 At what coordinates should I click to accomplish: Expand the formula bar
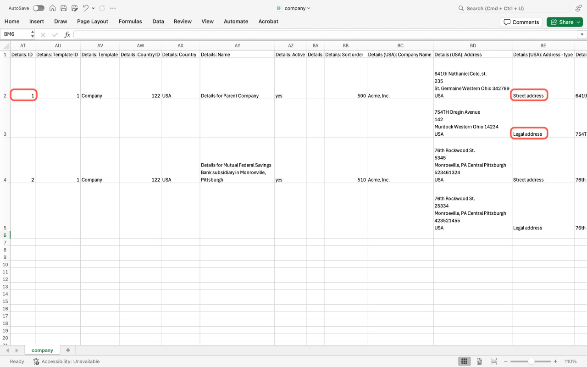pyautogui.click(x=582, y=34)
